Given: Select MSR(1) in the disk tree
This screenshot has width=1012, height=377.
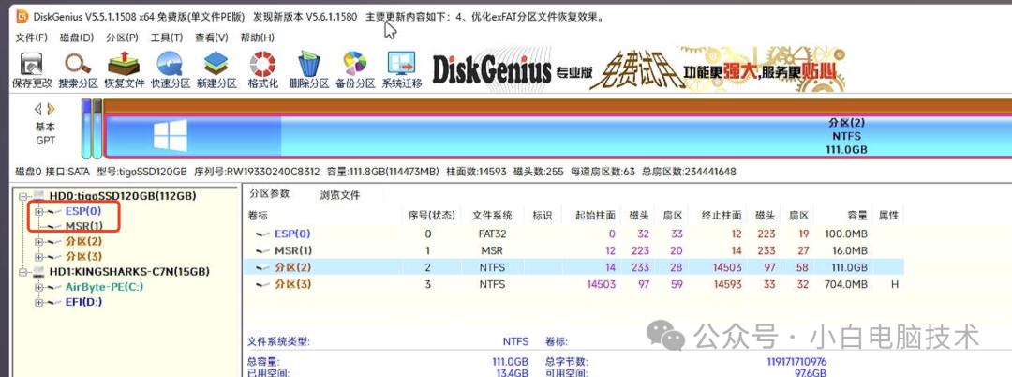Looking at the screenshot, I should click(x=84, y=226).
